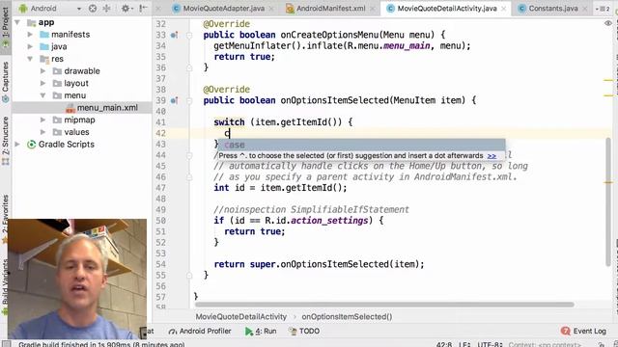Expand the manifests folder
This screenshot has height=347, width=618.
click(30, 35)
